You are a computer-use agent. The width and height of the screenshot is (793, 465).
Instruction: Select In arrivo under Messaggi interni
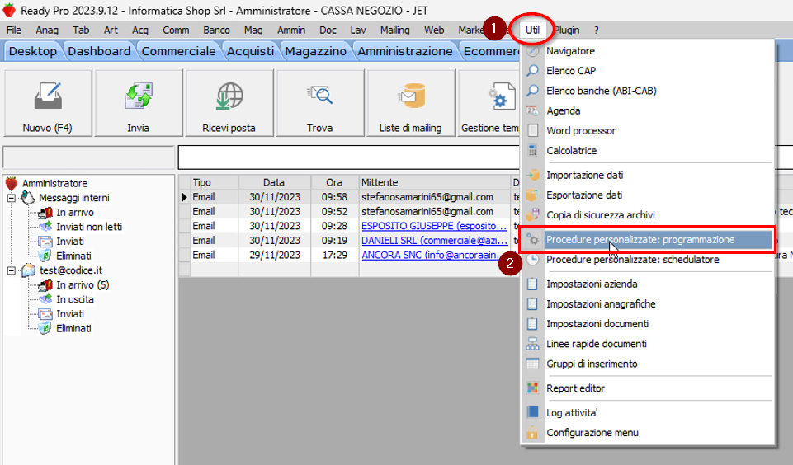pyautogui.click(x=75, y=213)
